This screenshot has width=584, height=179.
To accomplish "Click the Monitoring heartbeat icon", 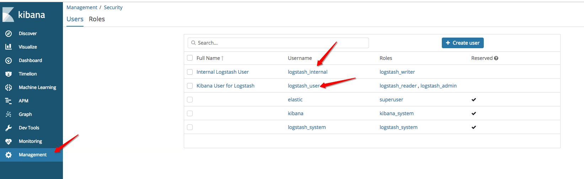I will pyautogui.click(x=9, y=141).
